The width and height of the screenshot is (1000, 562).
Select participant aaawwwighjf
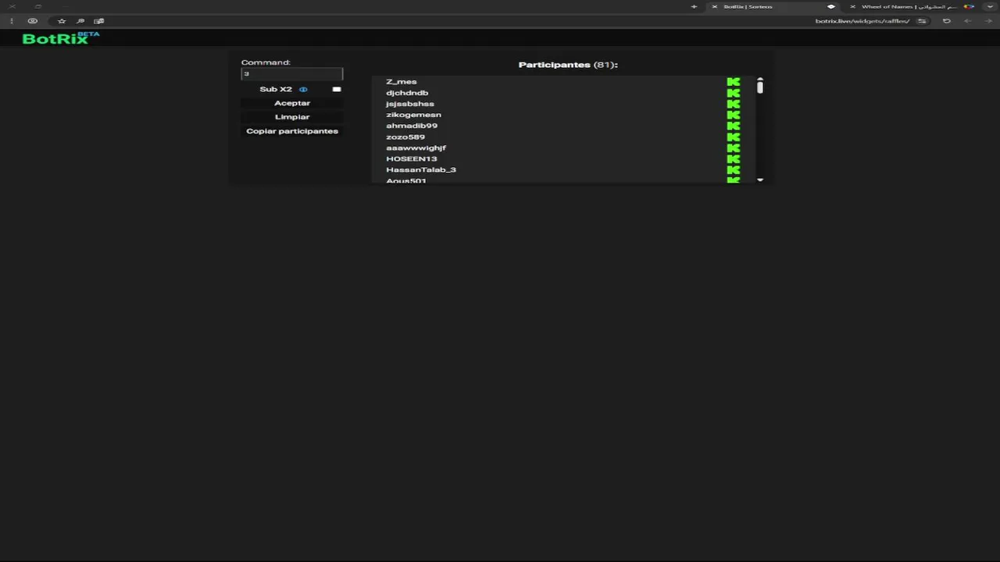click(x=416, y=148)
